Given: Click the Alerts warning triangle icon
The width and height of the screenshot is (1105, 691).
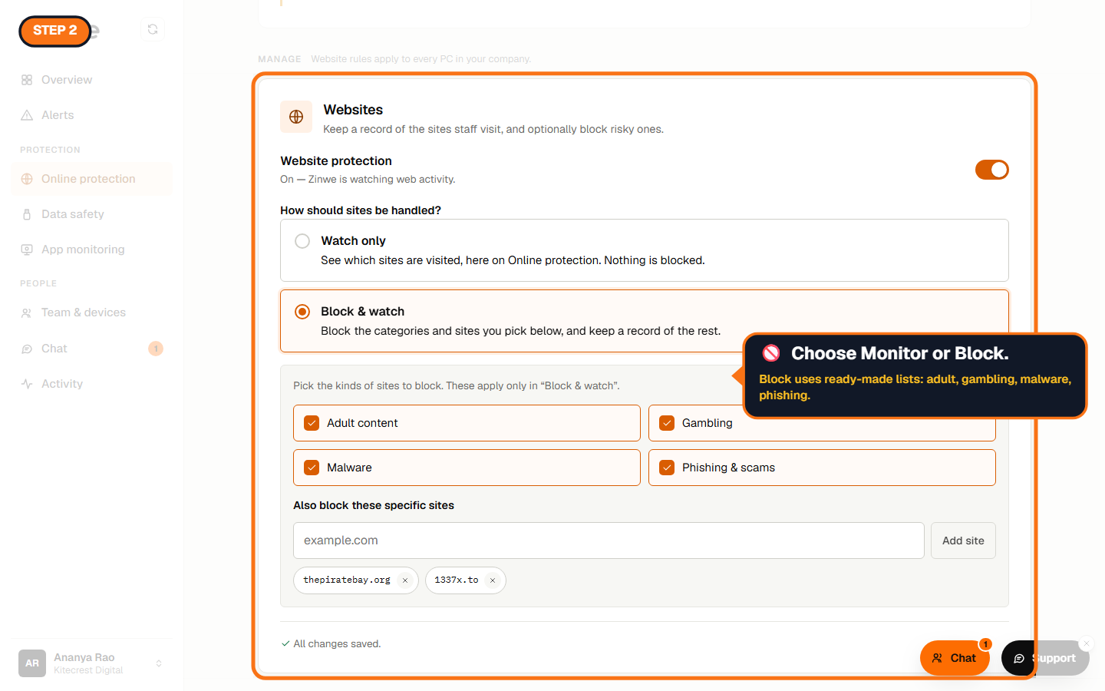Looking at the screenshot, I should [27, 115].
